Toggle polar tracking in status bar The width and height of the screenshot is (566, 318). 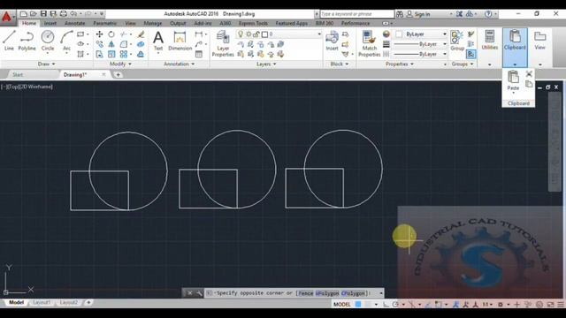click(x=395, y=304)
